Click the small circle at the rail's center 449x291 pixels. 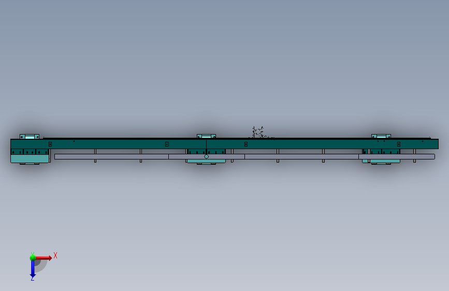point(207,156)
